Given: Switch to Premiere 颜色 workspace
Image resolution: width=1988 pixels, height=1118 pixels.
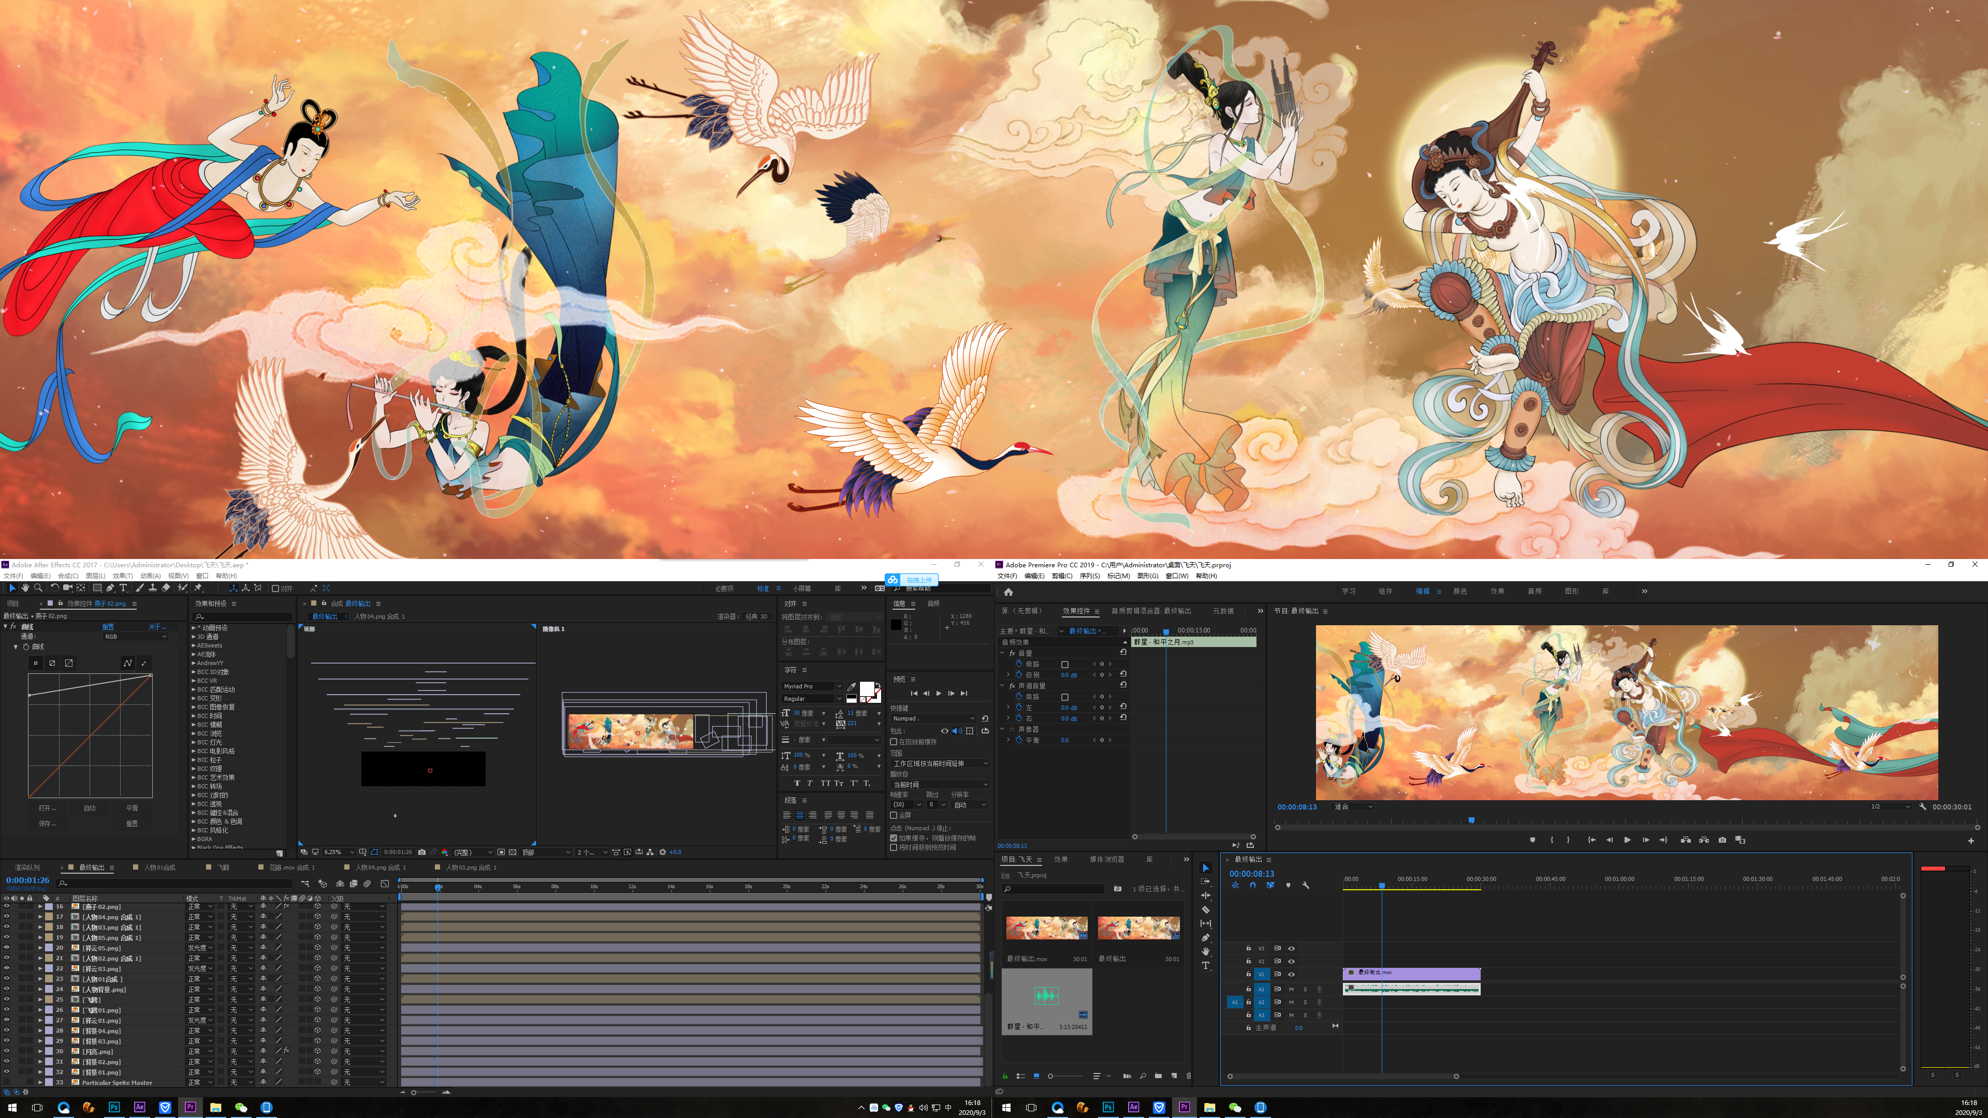Looking at the screenshot, I should (x=1460, y=591).
